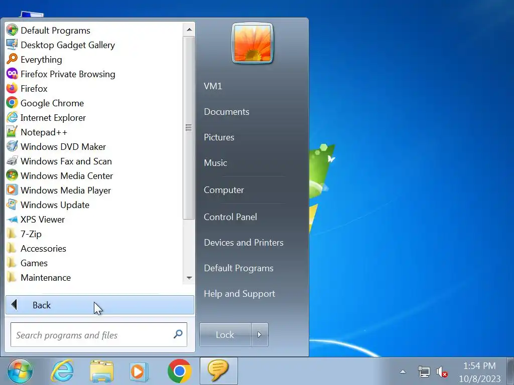Open Computer from the Start menu

tap(224, 190)
